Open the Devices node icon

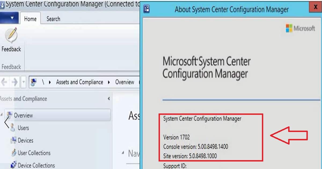[13, 140]
